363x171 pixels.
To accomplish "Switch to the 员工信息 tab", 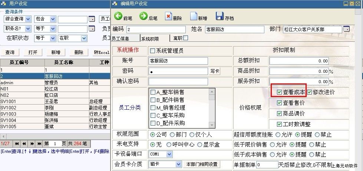I will tap(121, 38).
